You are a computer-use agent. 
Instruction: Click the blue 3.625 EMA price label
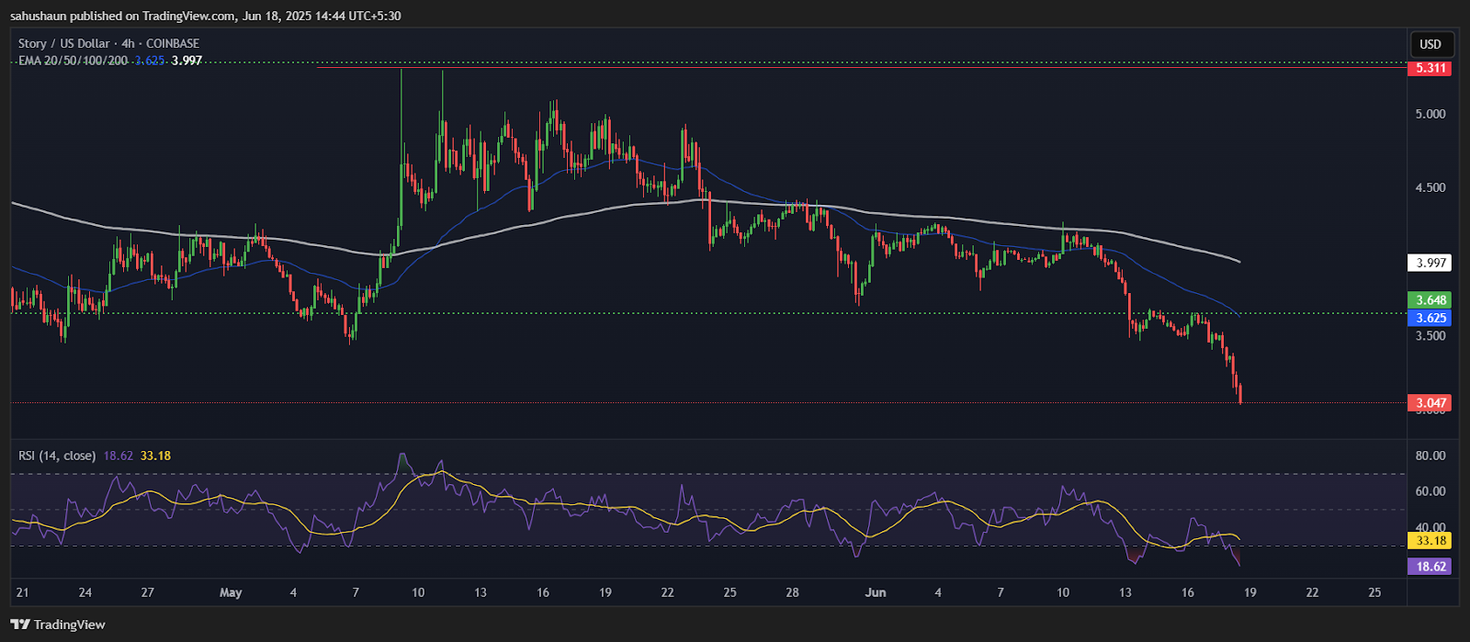pyautogui.click(x=1430, y=318)
